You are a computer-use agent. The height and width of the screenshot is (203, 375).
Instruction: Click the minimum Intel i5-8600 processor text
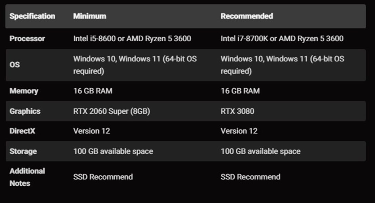(132, 39)
